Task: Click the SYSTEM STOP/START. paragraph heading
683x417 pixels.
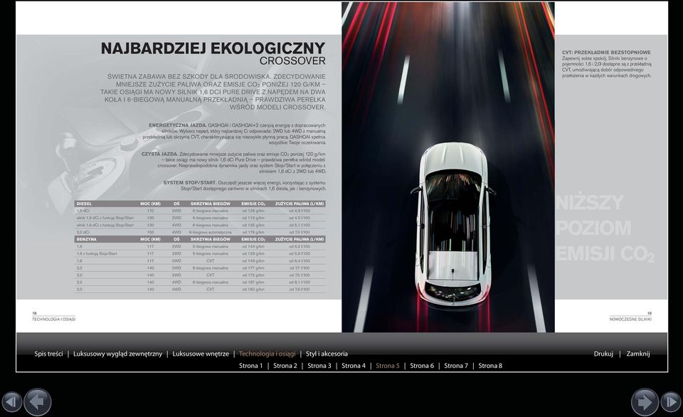Action: point(190,183)
